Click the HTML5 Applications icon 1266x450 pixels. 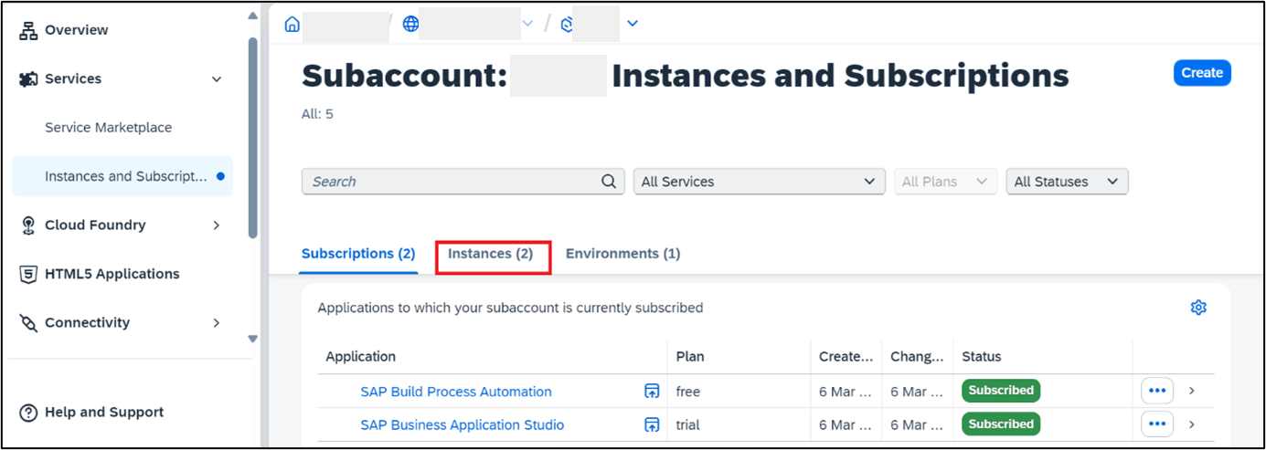point(28,274)
